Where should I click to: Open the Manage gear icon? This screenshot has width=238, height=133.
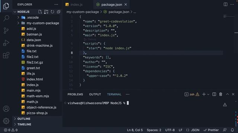pyautogui.click(x=6, y=121)
